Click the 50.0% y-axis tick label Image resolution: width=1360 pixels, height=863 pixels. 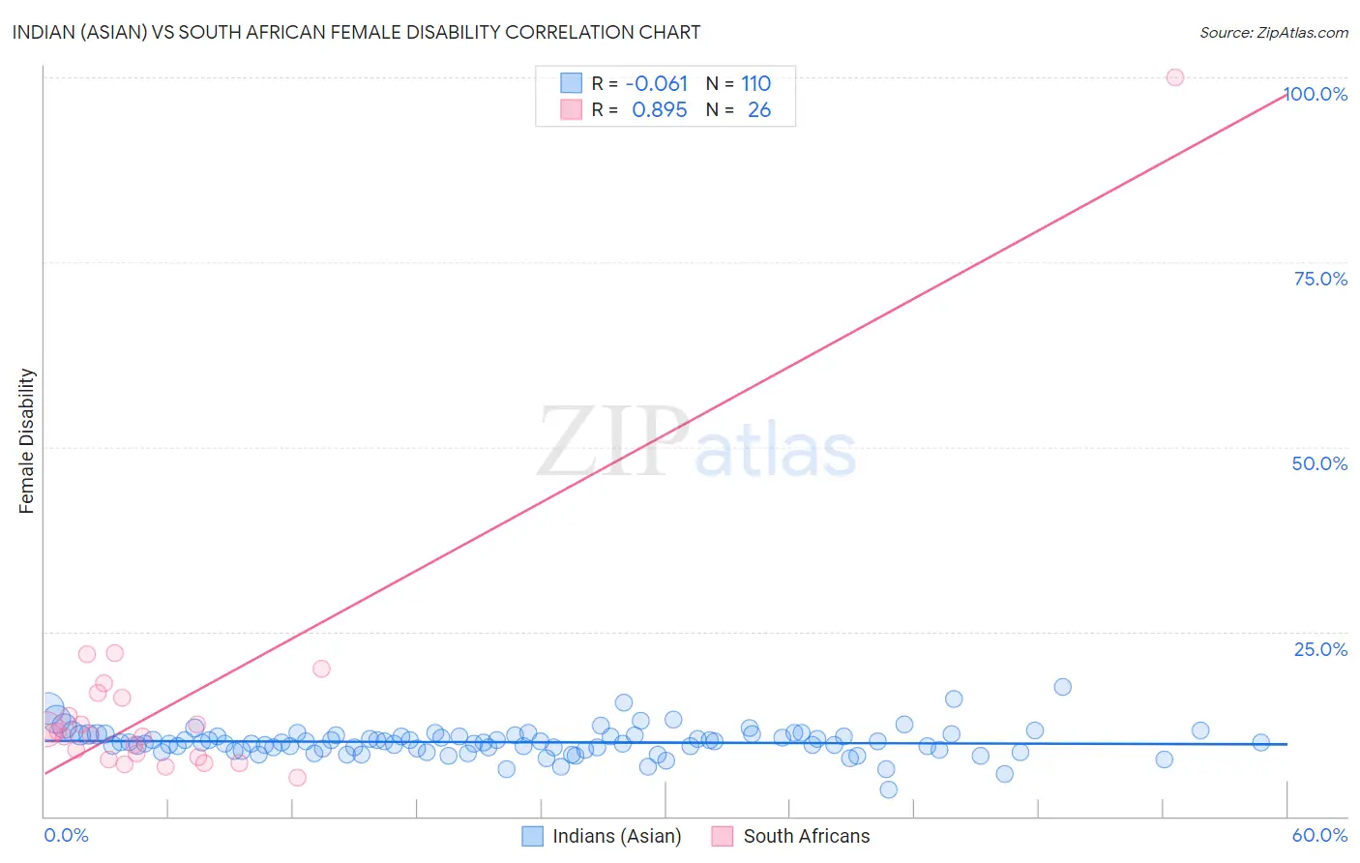point(1319,463)
